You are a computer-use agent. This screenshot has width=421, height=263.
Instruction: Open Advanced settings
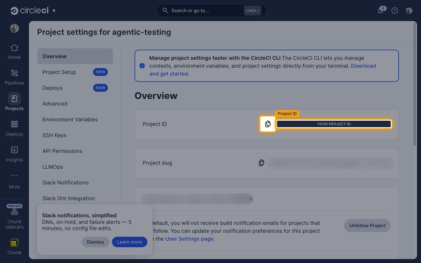click(75, 104)
